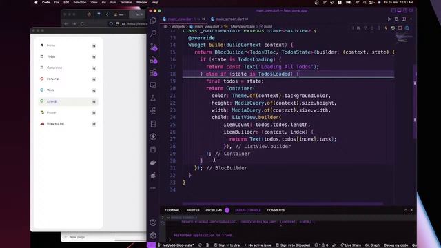Click the Restart icon in the debug toolbar

click(393, 28)
